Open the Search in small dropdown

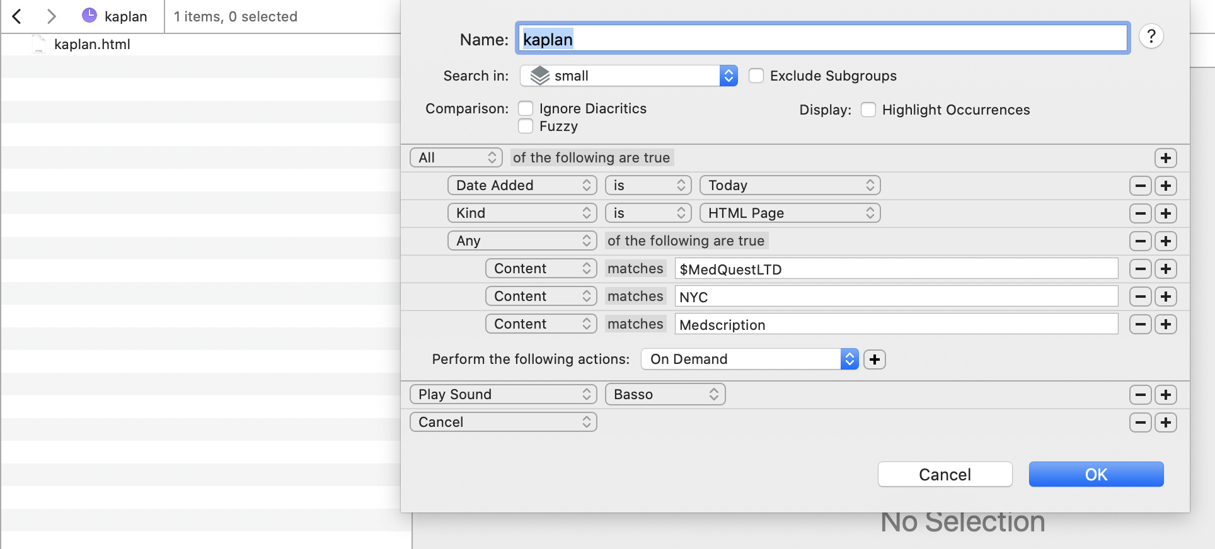pos(628,76)
